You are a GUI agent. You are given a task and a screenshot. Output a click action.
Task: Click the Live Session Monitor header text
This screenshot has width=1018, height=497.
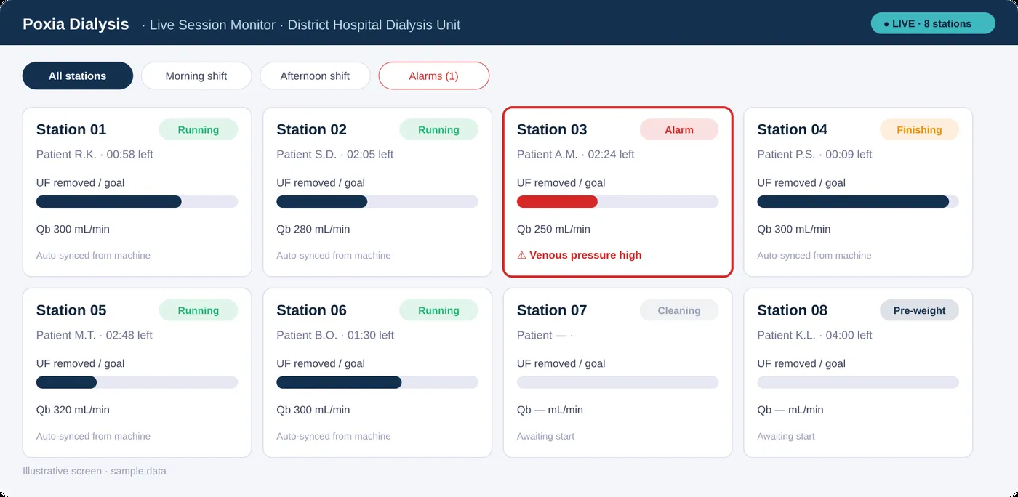coord(213,25)
